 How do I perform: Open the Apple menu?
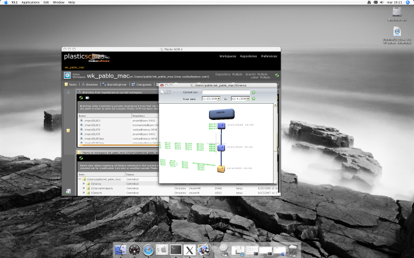click(x=6, y=2)
